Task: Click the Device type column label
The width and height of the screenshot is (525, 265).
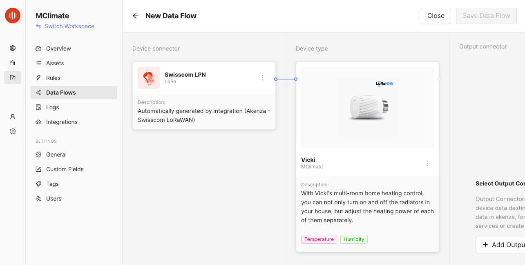Action: point(312,49)
